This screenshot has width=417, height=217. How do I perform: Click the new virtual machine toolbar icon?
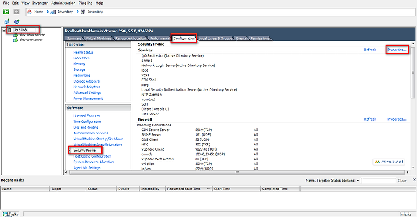coord(6,21)
